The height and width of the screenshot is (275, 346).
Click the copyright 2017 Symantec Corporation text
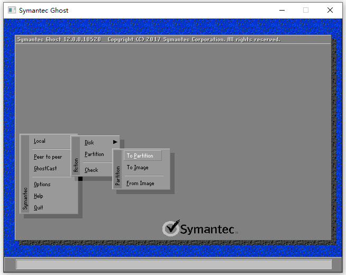(x=194, y=40)
